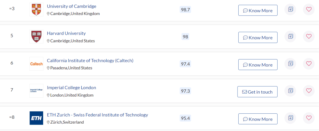Viewport: 319px width, 131px height.
Task: Add Harvard University to compare list
Action: [290, 37]
